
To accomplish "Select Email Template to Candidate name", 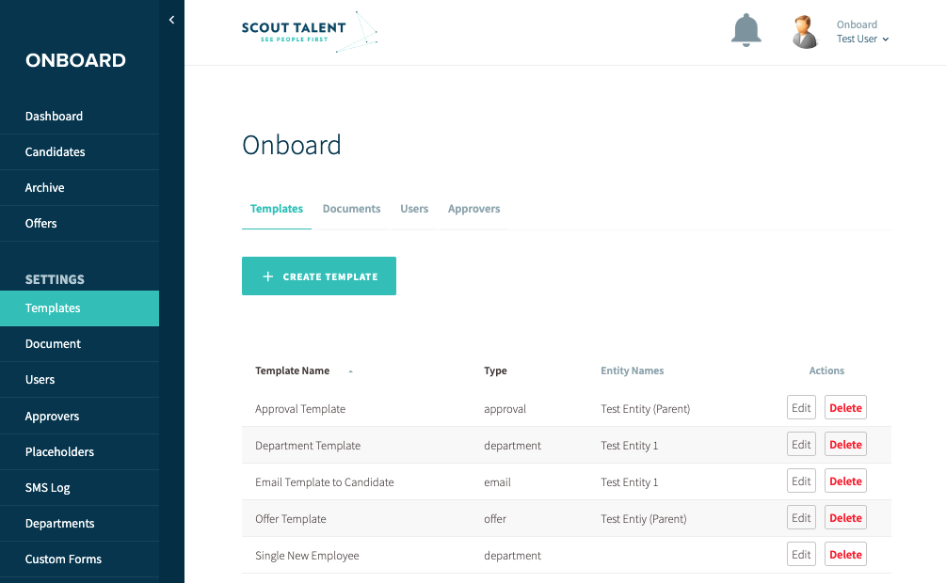I will coord(324,482).
